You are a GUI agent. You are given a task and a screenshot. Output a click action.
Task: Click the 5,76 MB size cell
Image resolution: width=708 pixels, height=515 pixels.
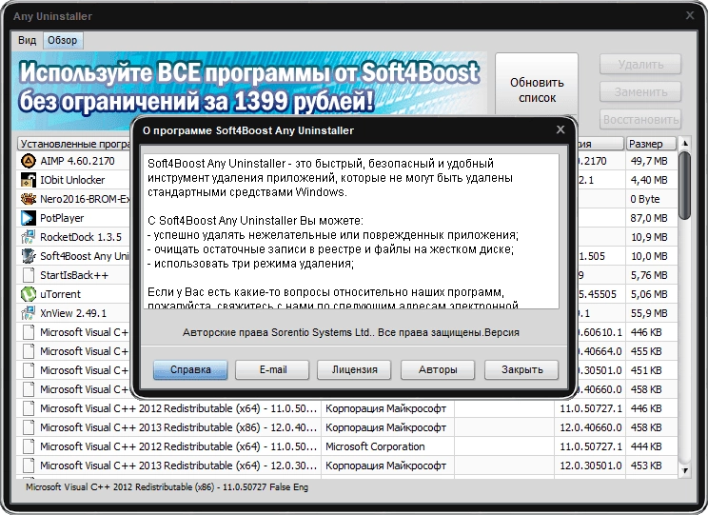(649, 275)
